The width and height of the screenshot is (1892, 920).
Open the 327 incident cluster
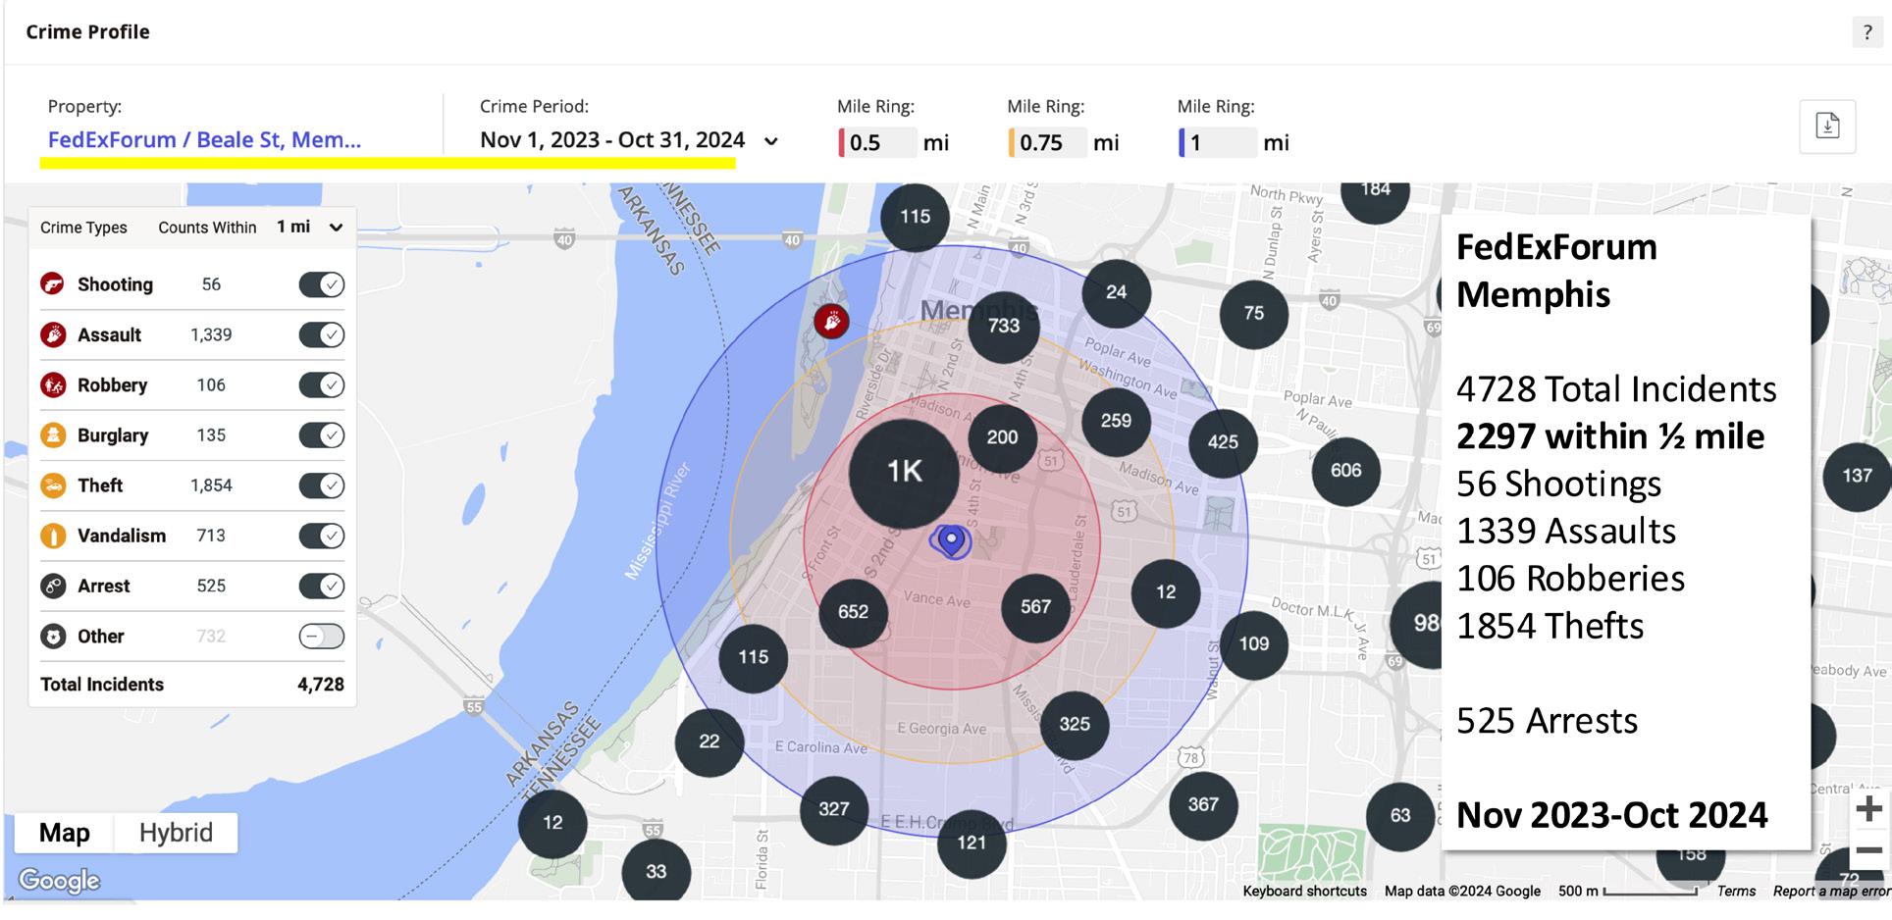pos(834,809)
